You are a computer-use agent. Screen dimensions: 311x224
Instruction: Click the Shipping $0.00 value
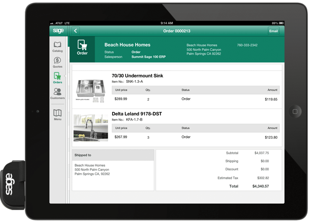[264, 161]
